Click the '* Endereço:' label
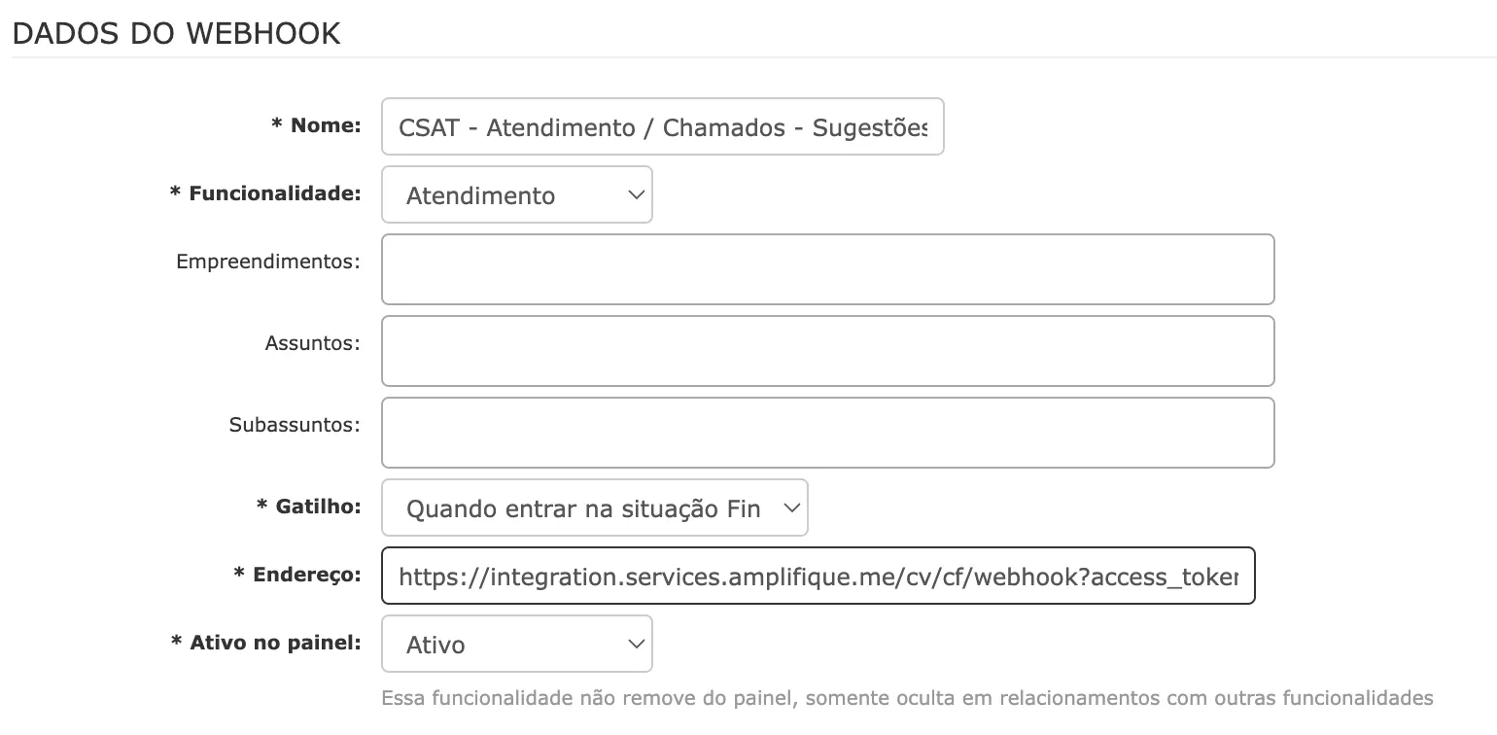The width and height of the screenshot is (1497, 735). pyautogui.click(x=297, y=575)
